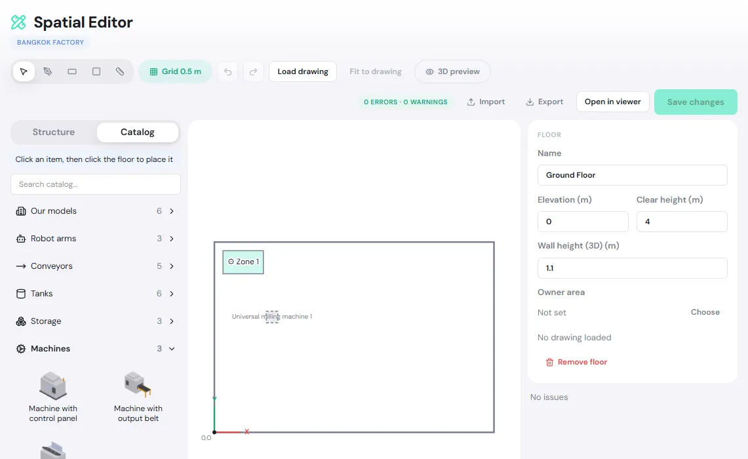This screenshot has width=748, height=459.
Task: Click the BANGKOK FACTORY badge
Action: pyautogui.click(x=50, y=43)
